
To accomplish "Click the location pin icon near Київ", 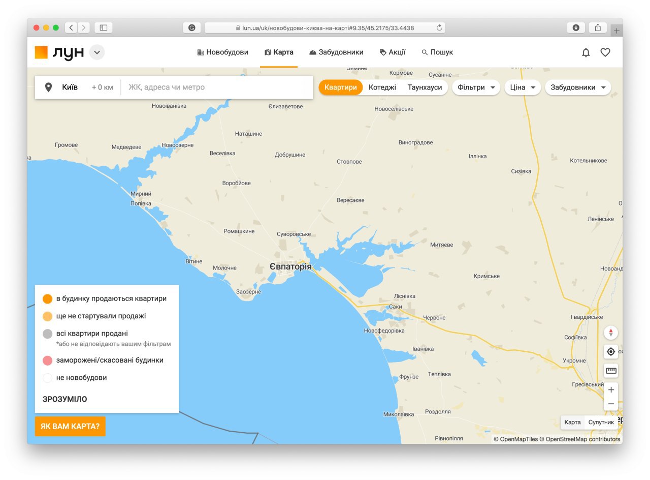I will [x=48, y=87].
